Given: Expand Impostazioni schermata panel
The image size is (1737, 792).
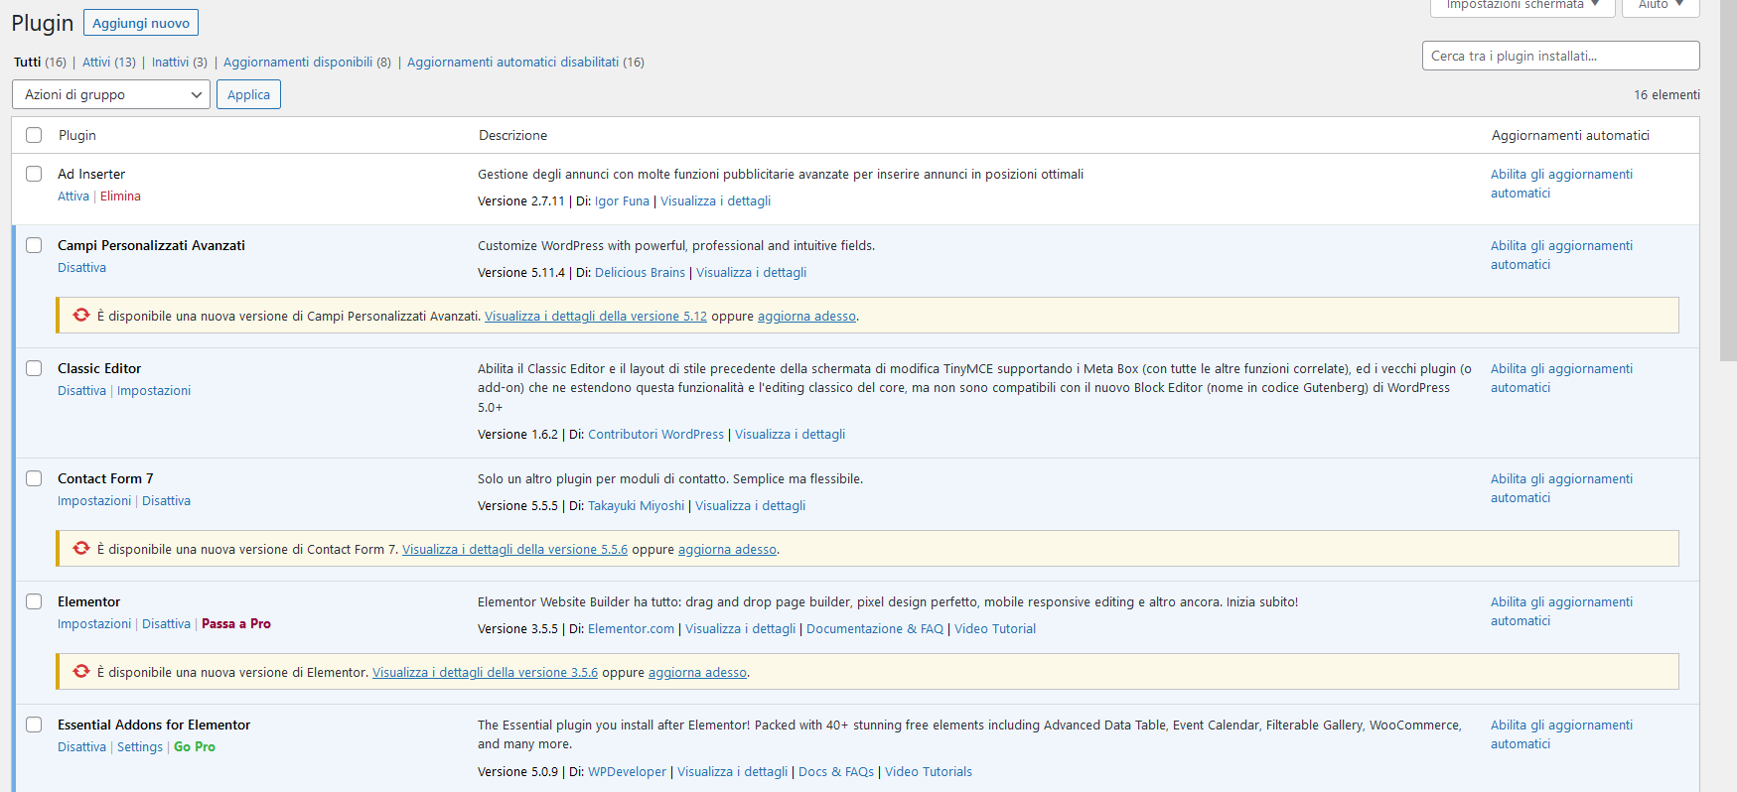Looking at the screenshot, I should tap(1522, 6).
